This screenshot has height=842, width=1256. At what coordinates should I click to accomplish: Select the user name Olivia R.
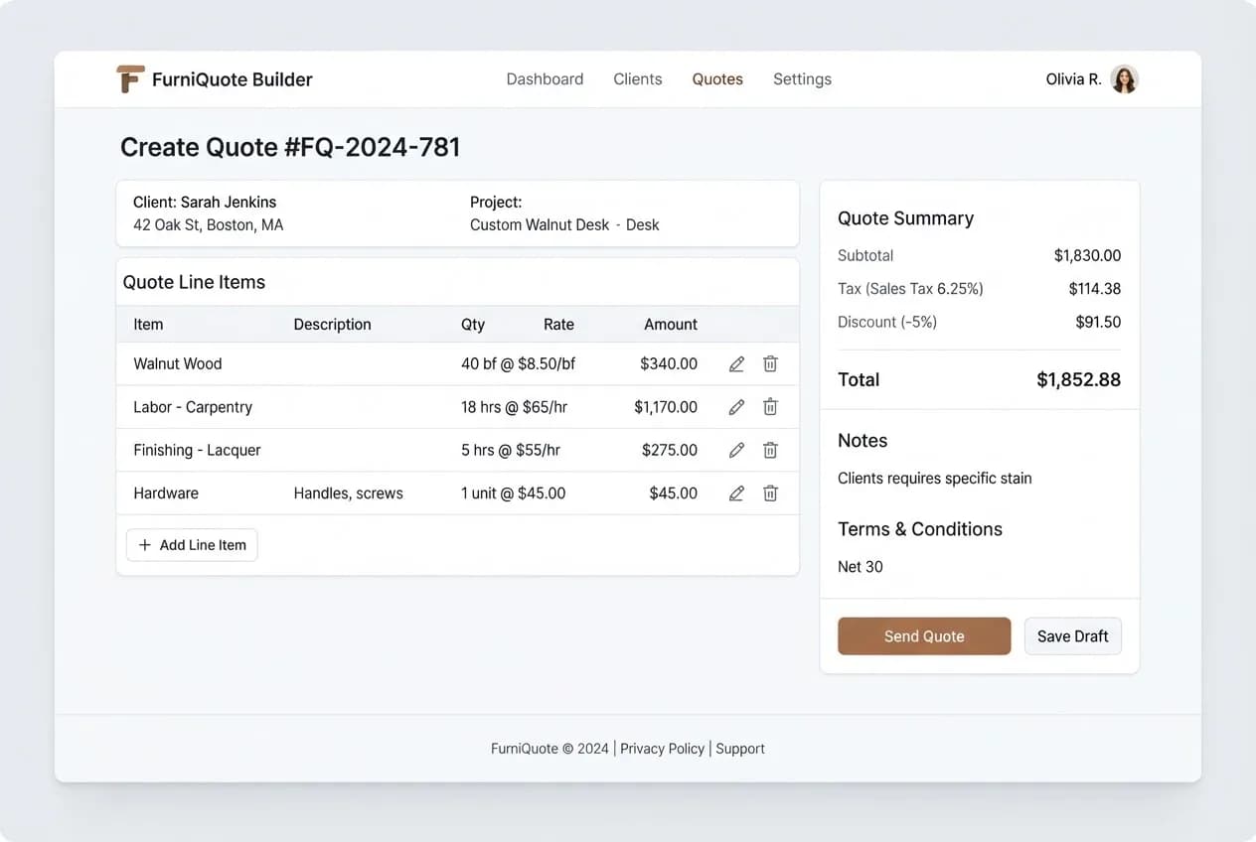(1073, 79)
